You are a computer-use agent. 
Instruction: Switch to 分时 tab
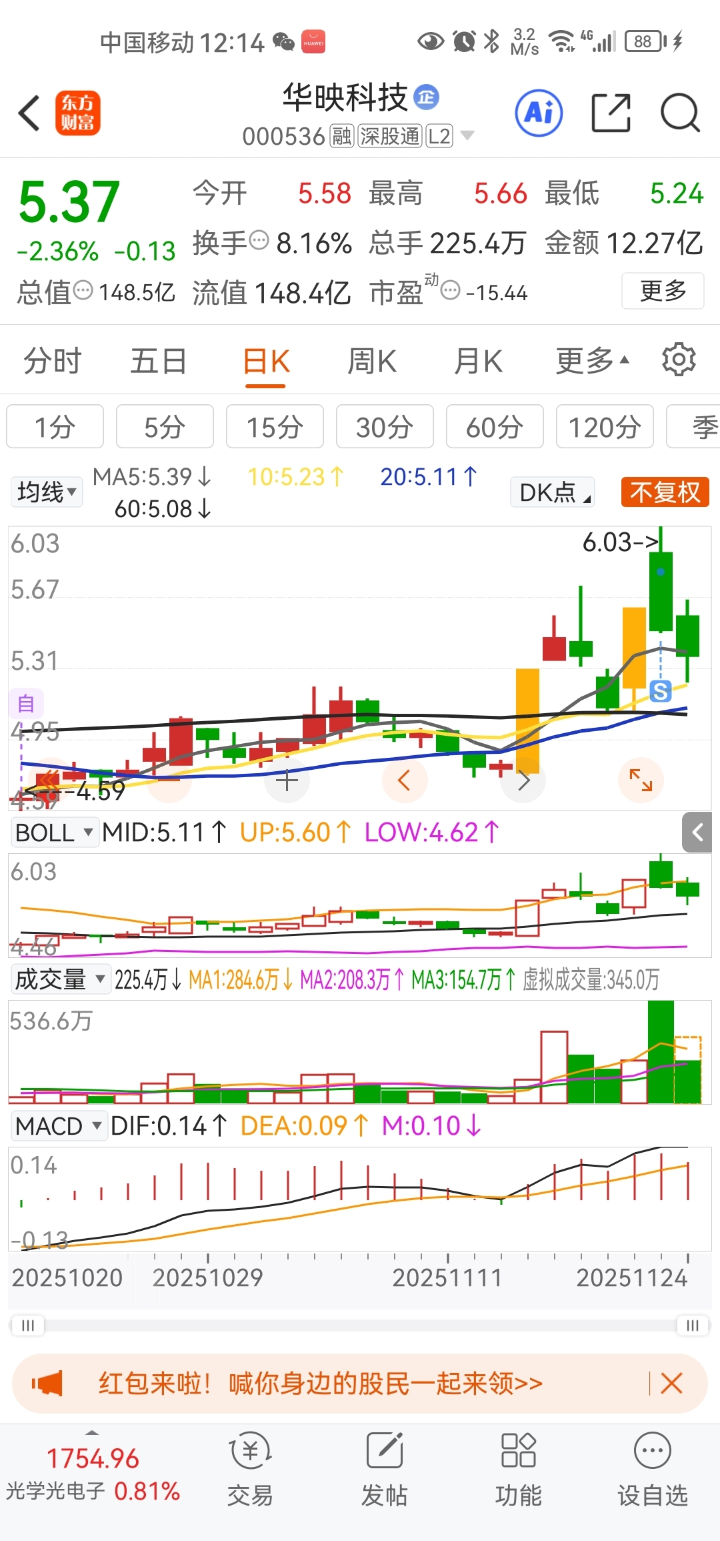click(x=52, y=361)
